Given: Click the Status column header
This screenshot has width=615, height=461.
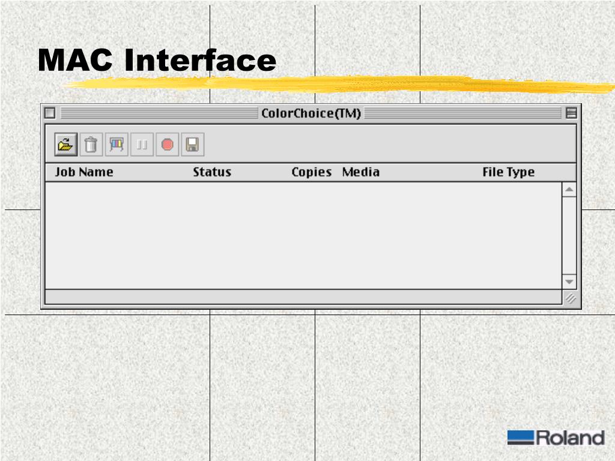Looking at the screenshot, I should 212,172.
